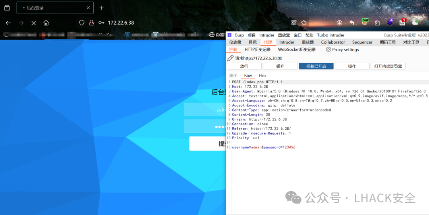Open the Burp proxy extension icon
The height and width of the screenshot is (215, 429).
click(365, 22)
